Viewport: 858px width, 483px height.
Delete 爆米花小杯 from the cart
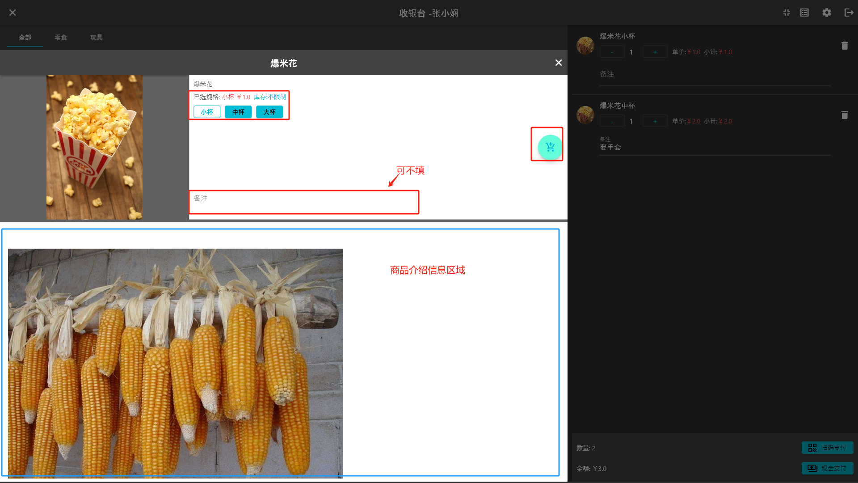pyautogui.click(x=844, y=46)
